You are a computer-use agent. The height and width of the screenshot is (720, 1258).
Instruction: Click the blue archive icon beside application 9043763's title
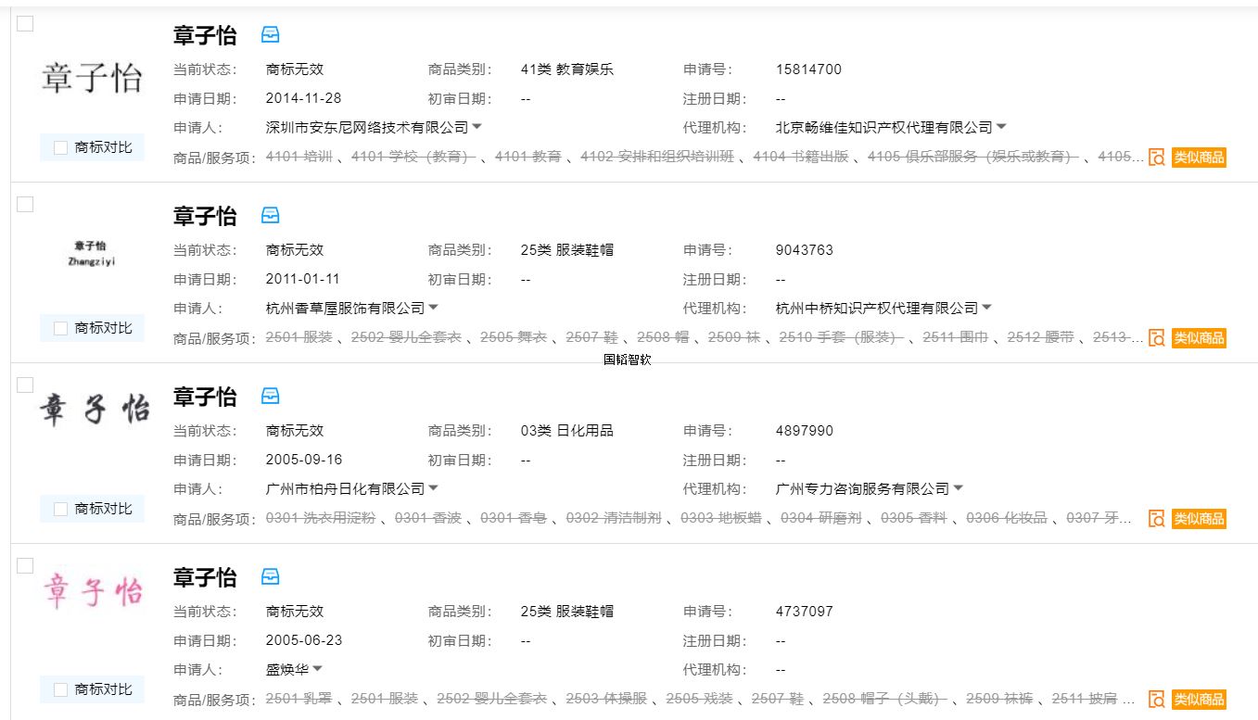coord(270,216)
